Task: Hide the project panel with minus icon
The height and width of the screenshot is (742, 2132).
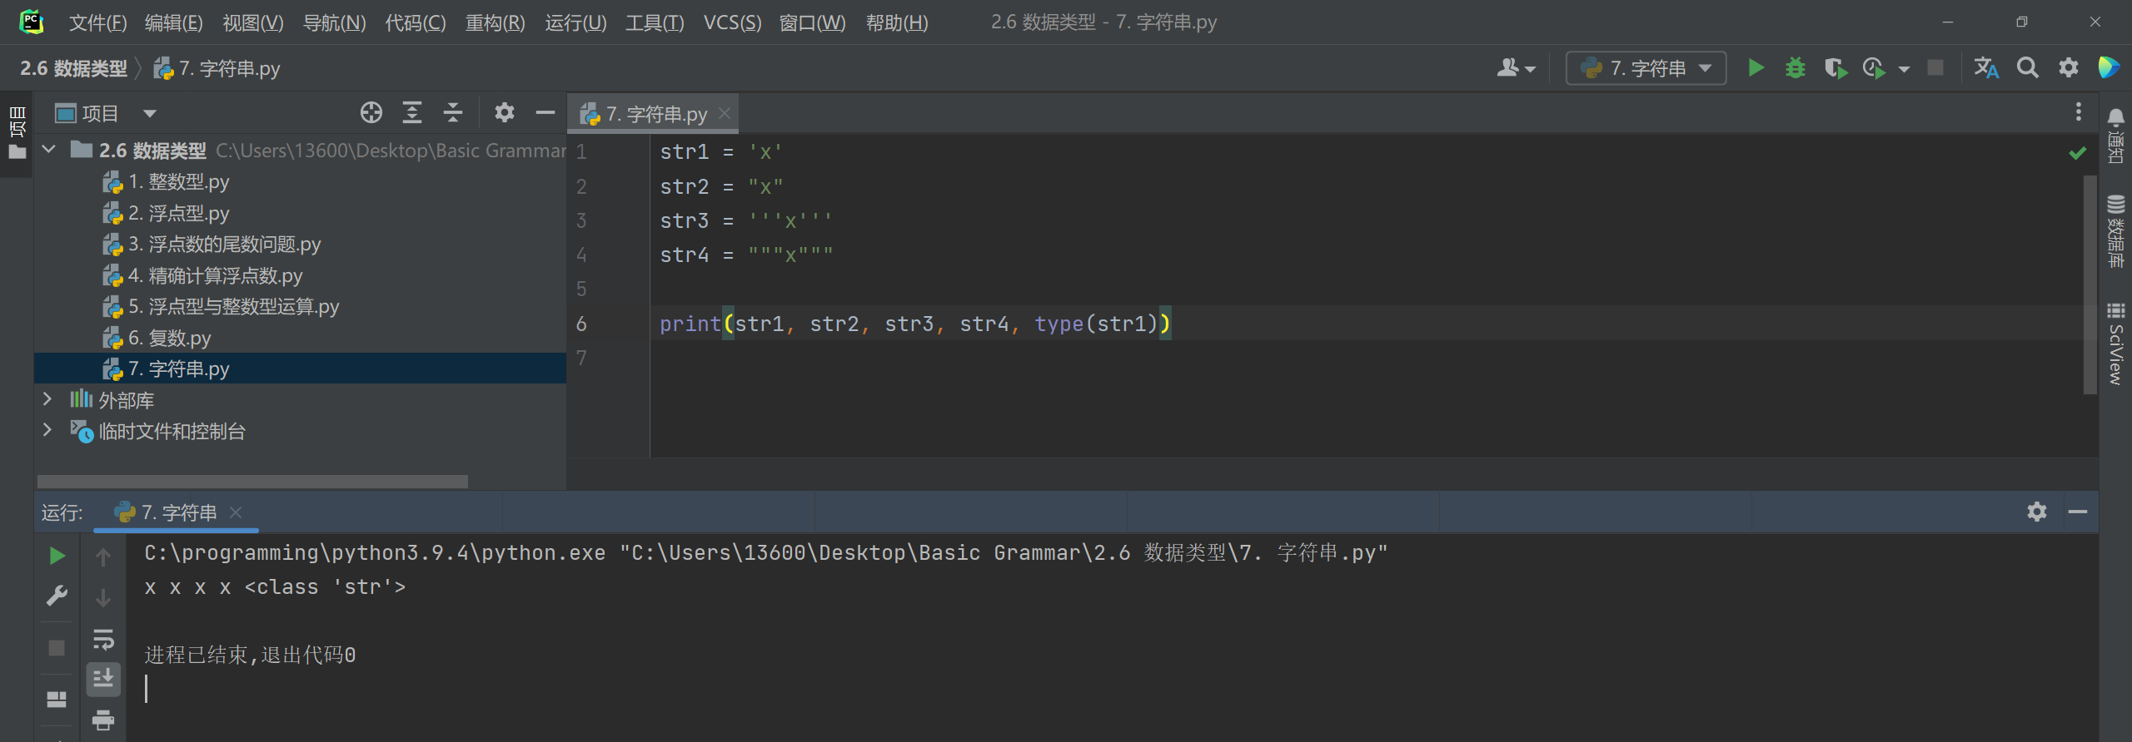Action: point(545,112)
